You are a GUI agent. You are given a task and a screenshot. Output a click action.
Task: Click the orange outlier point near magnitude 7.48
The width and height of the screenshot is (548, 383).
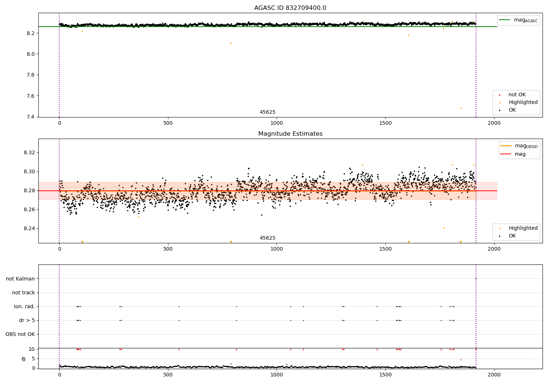461,108
